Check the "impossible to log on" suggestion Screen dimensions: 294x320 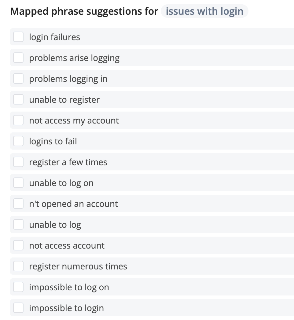(x=18, y=287)
